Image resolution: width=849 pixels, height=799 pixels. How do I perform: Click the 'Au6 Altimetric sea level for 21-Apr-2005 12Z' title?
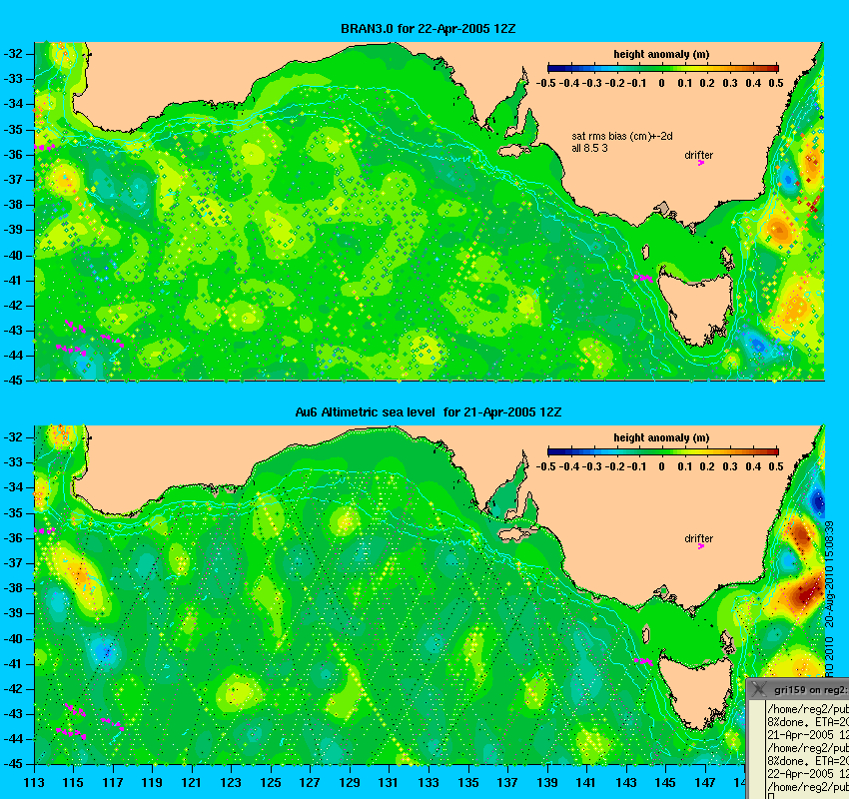tap(427, 411)
